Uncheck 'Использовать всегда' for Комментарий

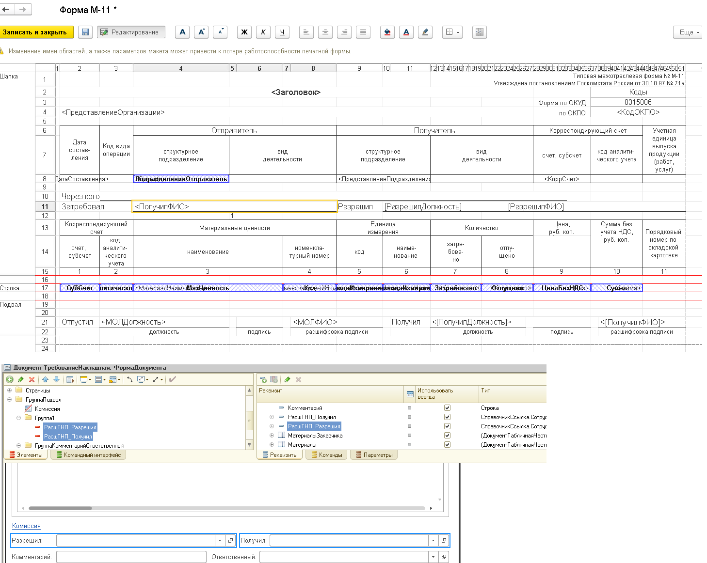pos(447,408)
